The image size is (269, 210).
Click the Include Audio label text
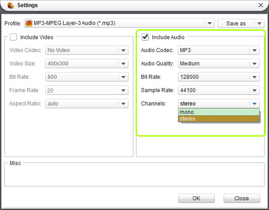point(168,37)
